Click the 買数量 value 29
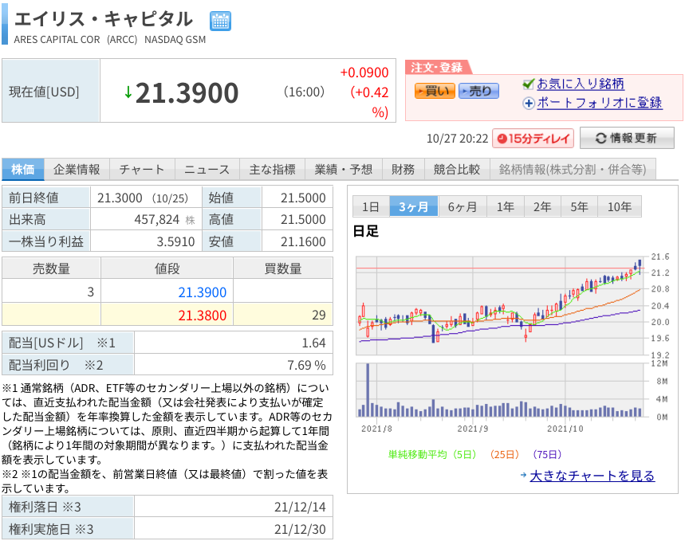The width and height of the screenshot is (685, 541). tap(319, 316)
